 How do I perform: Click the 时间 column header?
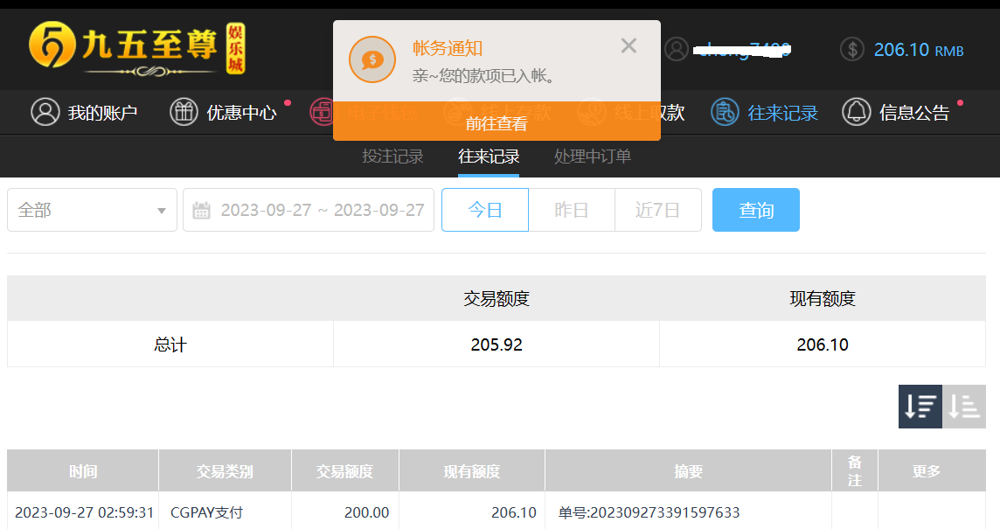83,471
